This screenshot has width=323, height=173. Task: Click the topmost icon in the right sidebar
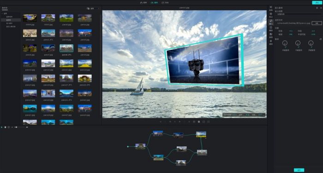(271, 7)
